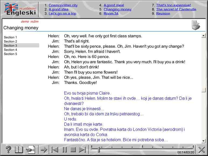Open the help question mark icon

(x=9, y=150)
